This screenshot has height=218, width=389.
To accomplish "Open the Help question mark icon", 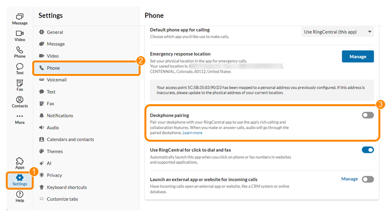I will pyautogui.click(x=20, y=196).
